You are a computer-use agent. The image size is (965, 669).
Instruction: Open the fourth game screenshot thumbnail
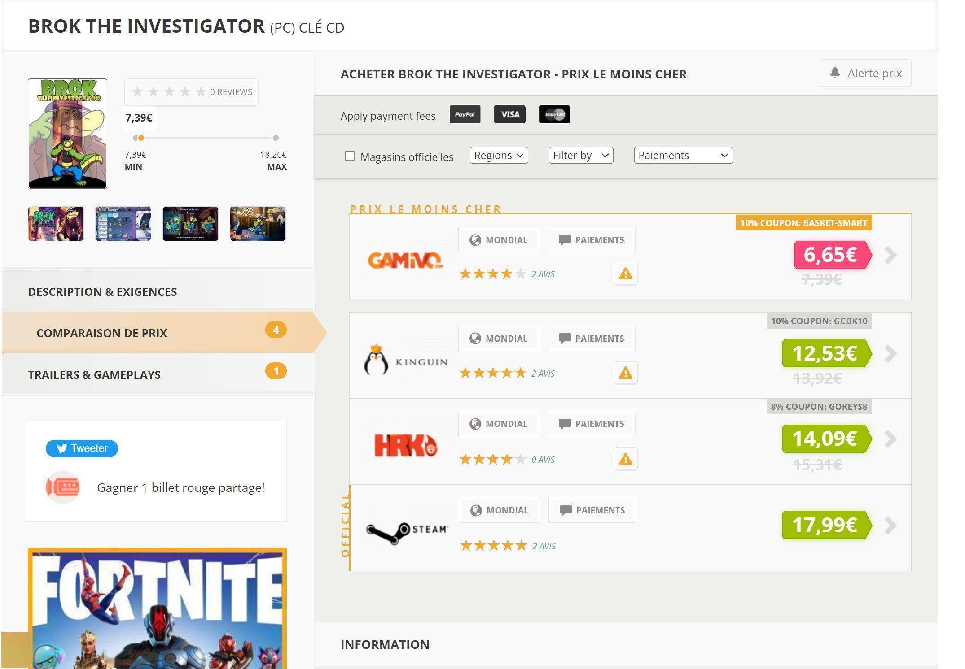click(x=258, y=224)
